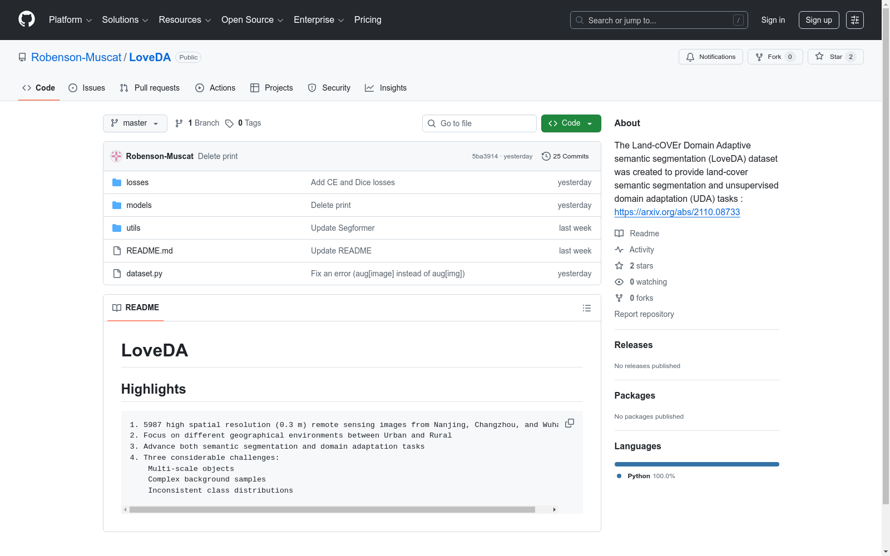This screenshot has width=890, height=556.
Task: Click the code block scroll-right arrow
Action: (554, 509)
